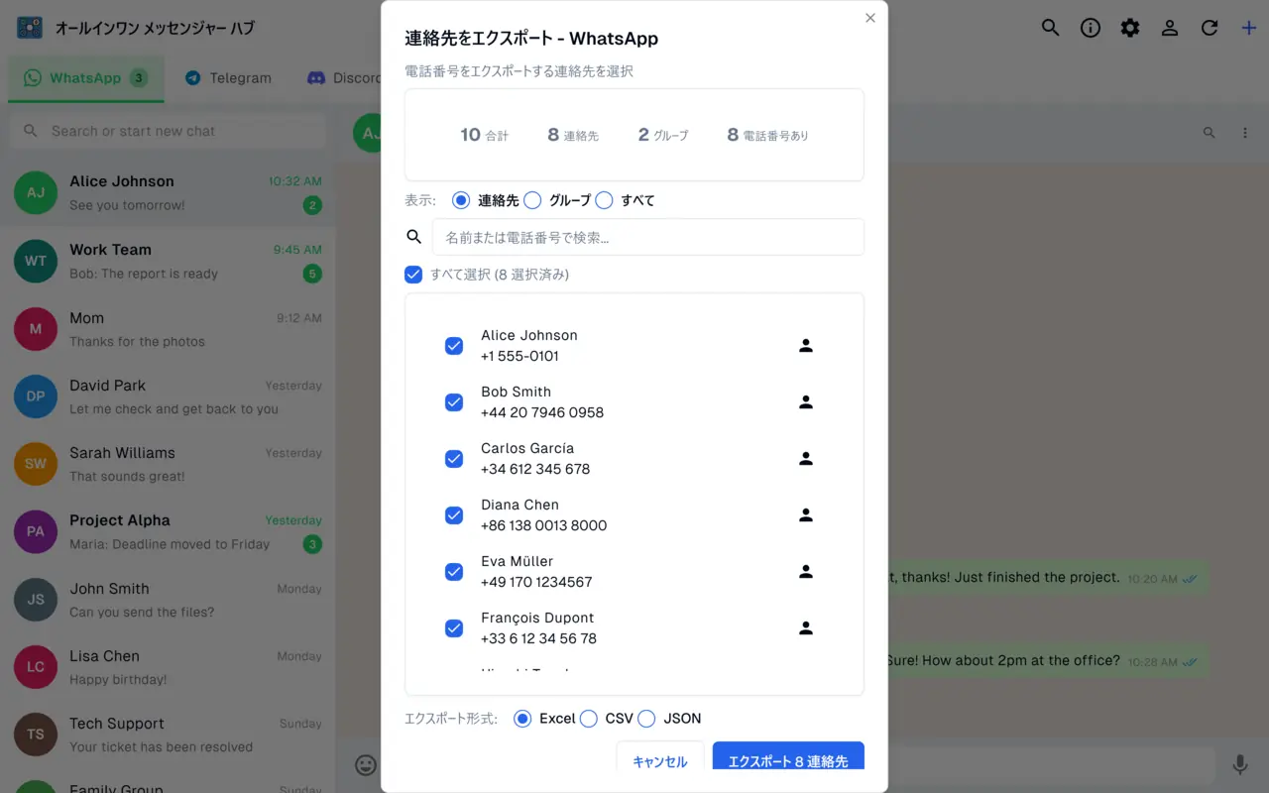Click Sarah Williams SW avatar
This screenshot has width=1269, height=793.
pos(36,464)
